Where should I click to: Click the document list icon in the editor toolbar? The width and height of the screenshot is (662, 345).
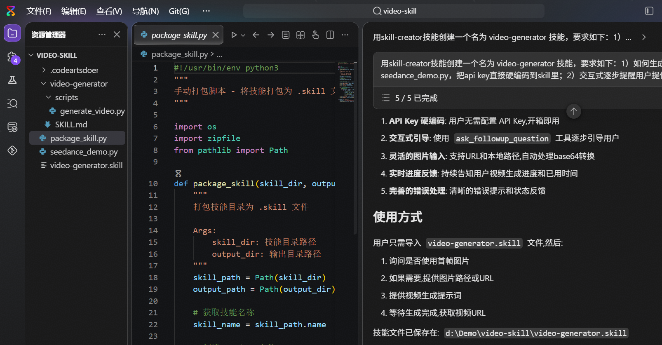(x=286, y=35)
